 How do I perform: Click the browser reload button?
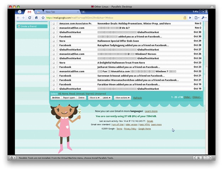coord(30,17)
